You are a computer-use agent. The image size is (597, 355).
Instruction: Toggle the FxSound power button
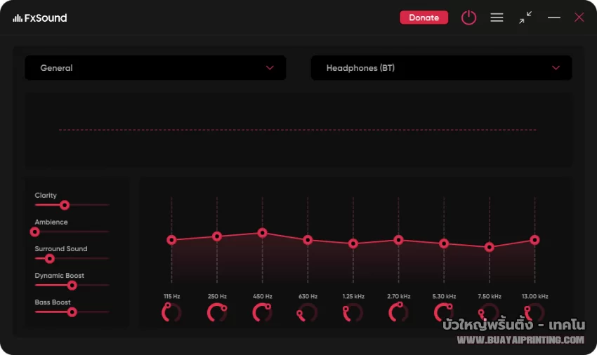click(468, 18)
